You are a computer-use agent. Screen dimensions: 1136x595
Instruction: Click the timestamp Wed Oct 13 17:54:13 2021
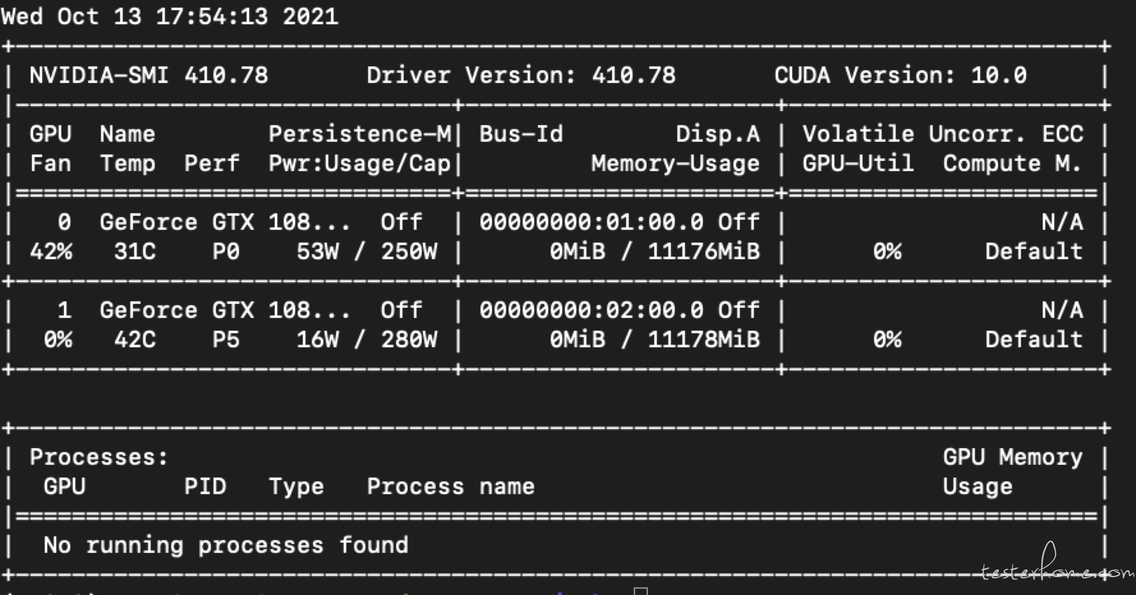click(x=170, y=16)
